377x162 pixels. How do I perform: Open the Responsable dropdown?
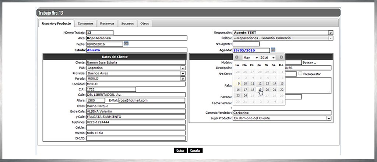[330, 33]
